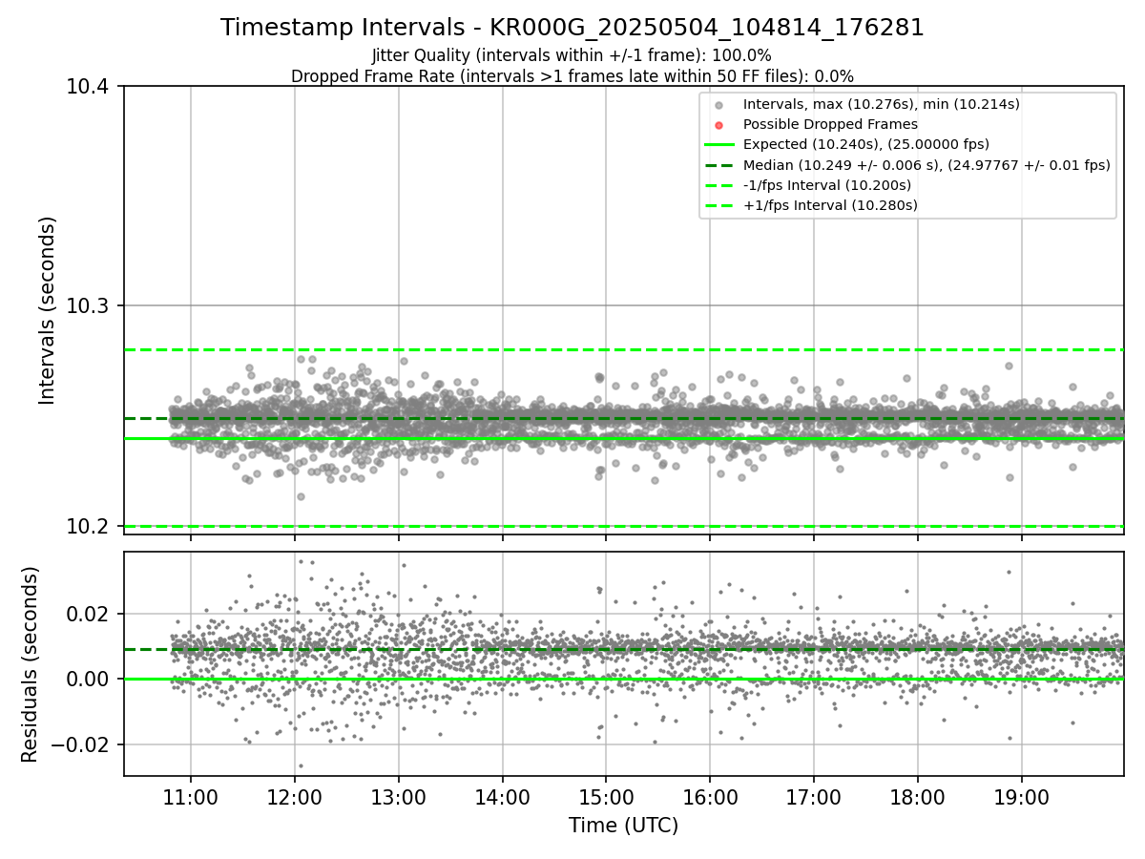Select the Dropped Frame Rate 0.0% subtitle line

click(572, 75)
